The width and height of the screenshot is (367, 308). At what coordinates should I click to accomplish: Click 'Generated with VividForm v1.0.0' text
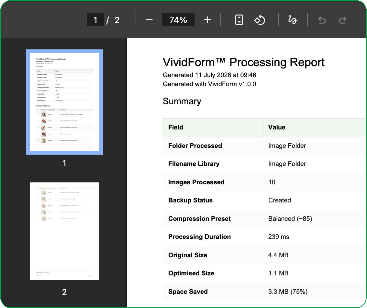[x=209, y=84]
